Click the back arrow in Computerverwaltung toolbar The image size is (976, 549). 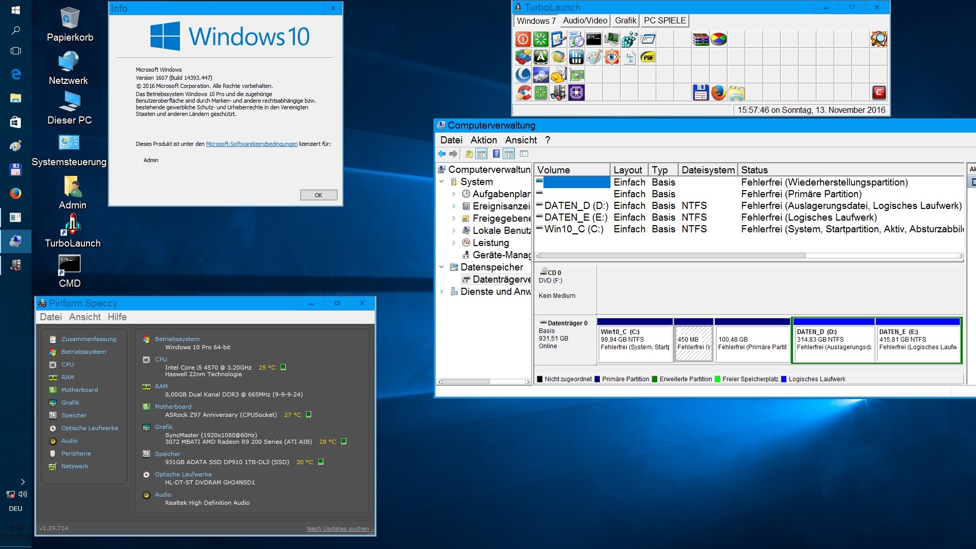click(441, 154)
